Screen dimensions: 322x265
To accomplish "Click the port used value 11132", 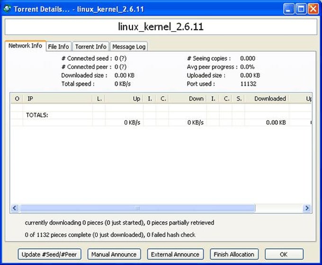I will point(248,84).
